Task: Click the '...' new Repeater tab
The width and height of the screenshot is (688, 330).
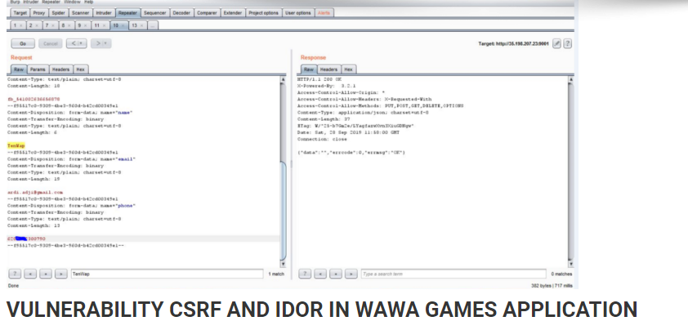Action: [x=152, y=26]
